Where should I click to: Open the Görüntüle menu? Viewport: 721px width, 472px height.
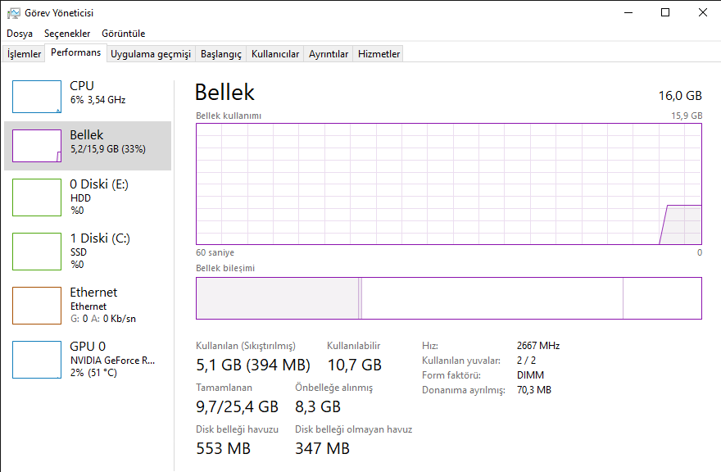click(124, 34)
